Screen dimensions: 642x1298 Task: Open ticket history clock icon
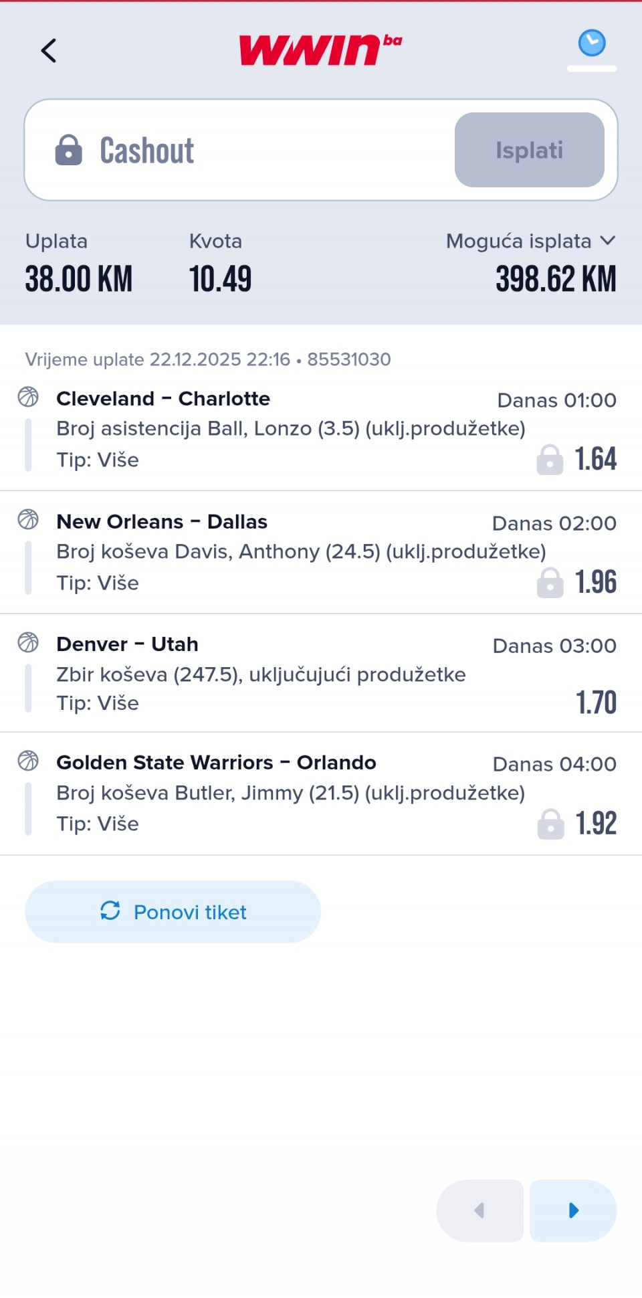[592, 43]
